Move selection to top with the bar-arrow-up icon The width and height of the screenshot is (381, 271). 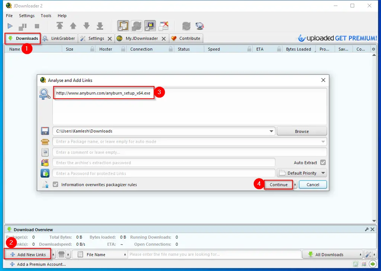point(60,26)
